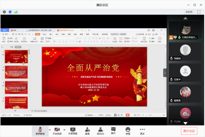Open the 表情 emoji reactions
The height and width of the screenshot is (137, 205).
(x=128, y=131)
